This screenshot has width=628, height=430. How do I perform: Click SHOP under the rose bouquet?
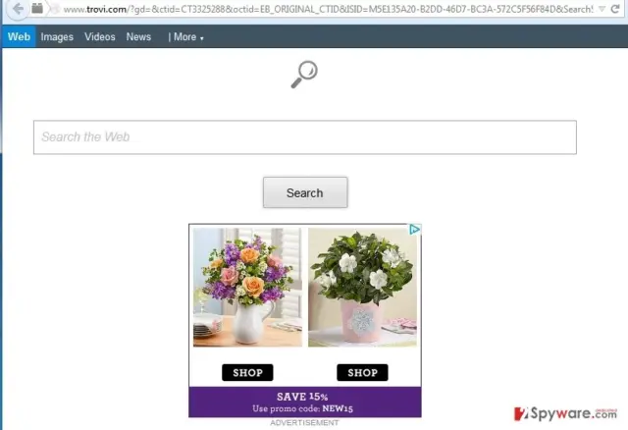coord(247,373)
